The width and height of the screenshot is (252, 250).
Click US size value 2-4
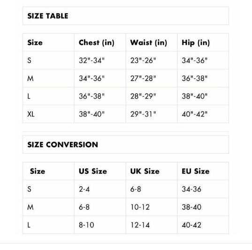(84, 189)
